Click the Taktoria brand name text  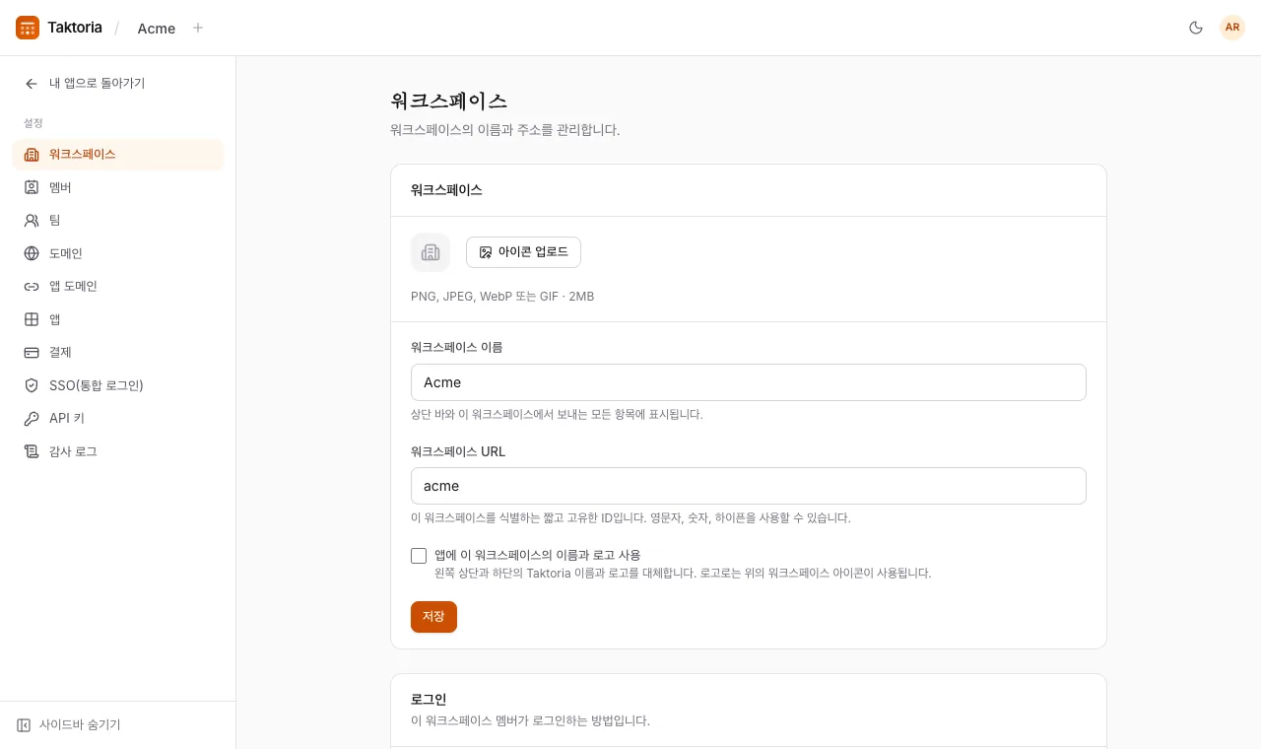(x=75, y=28)
